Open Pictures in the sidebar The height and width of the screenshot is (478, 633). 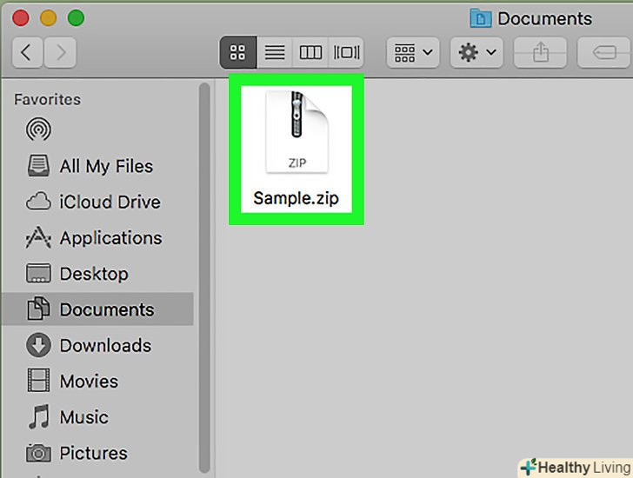click(x=78, y=453)
